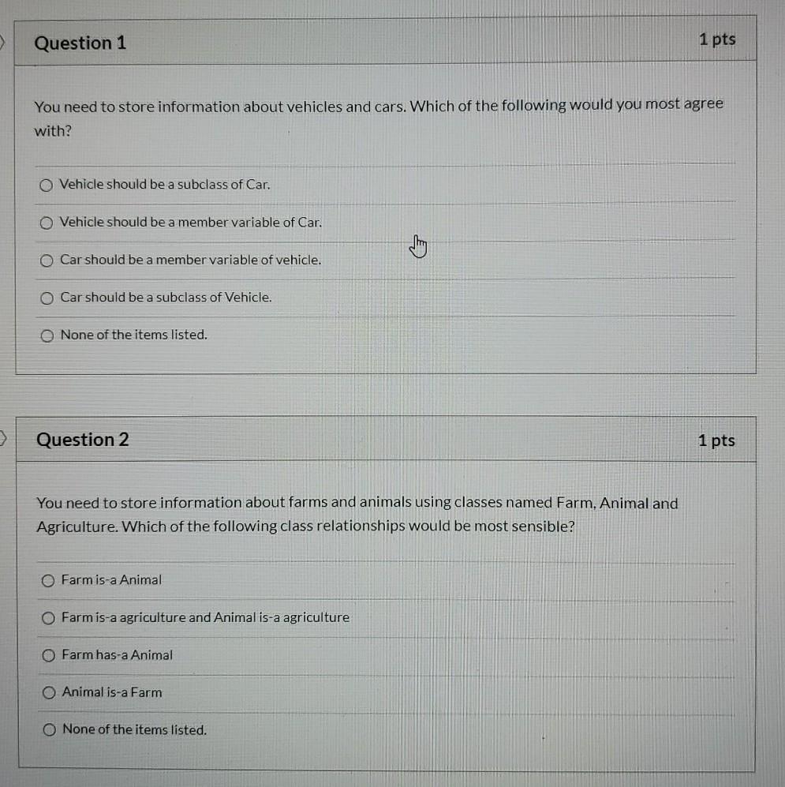Pick the "Animal is-a Farm" option
The height and width of the screenshot is (787, 785).
(48, 692)
